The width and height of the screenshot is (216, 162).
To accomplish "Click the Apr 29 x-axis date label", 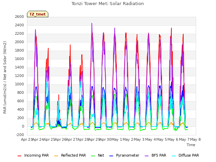I will pyautogui.click(x=94, y=139).
